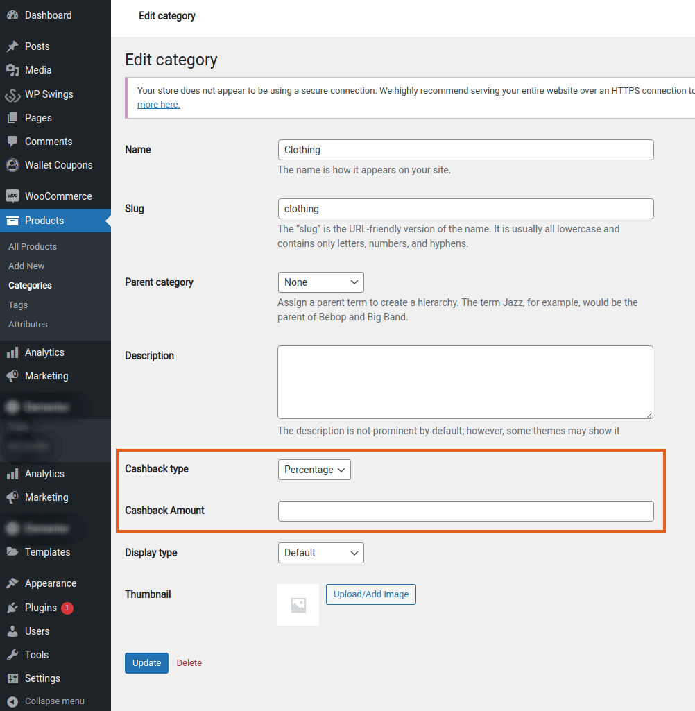Open Settings via its sliders icon
695x711 pixels.
tap(12, 678)
